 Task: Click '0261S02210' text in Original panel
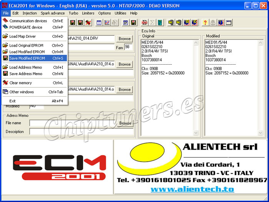pos(152,47)
